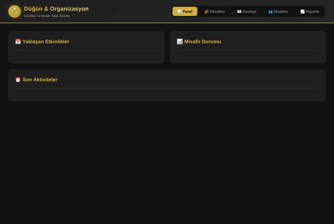Go to the Davetiye tab

pos(247,11)
